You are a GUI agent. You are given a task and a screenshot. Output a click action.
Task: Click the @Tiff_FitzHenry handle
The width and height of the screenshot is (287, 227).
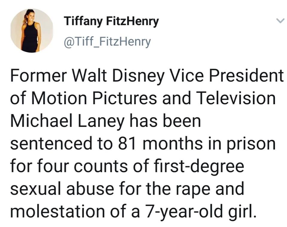point(107,42)
